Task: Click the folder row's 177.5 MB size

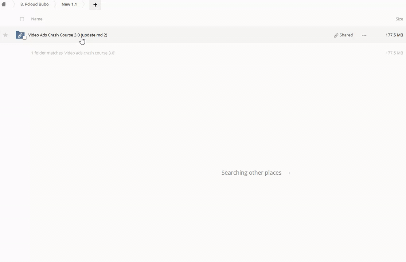Action: point(394,35)
